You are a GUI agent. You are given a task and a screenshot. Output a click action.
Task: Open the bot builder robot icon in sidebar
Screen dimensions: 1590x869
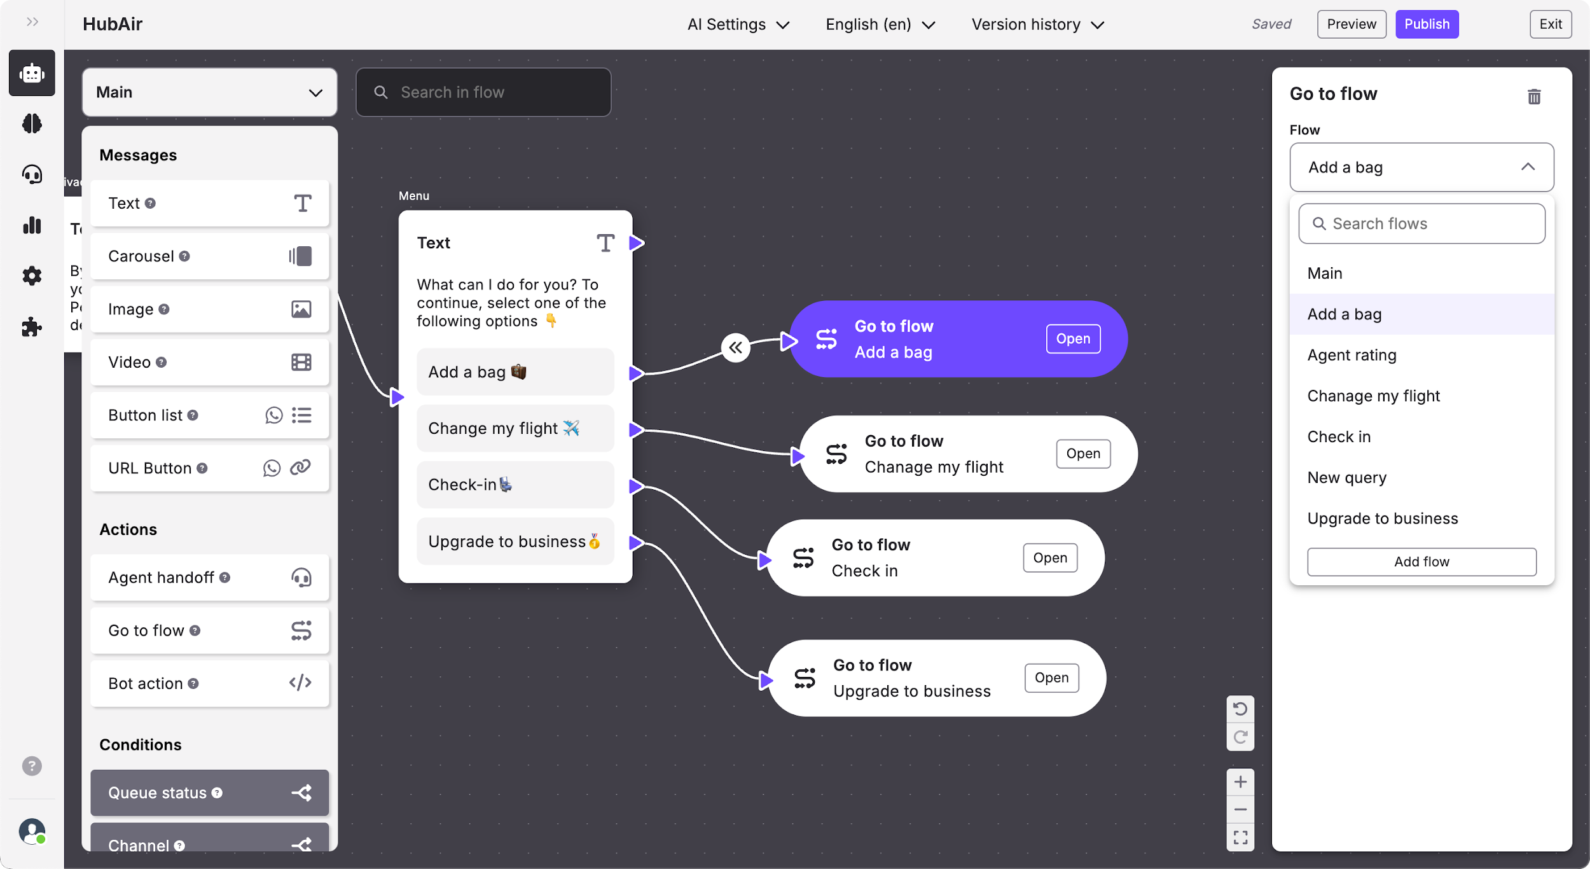tap(32, 73)
